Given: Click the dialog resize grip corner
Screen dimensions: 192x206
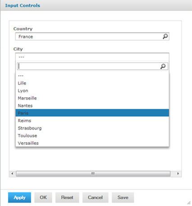Looking at the screenshot, I should click(x=189, y=203).
